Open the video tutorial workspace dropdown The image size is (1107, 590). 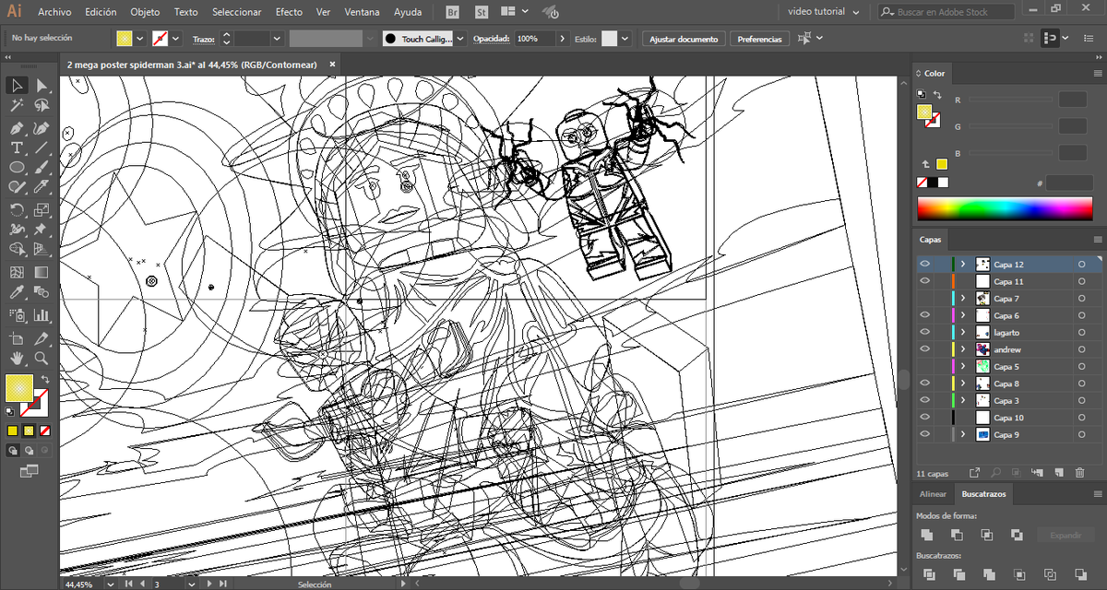pyautogui.click(x=824, y=12)
